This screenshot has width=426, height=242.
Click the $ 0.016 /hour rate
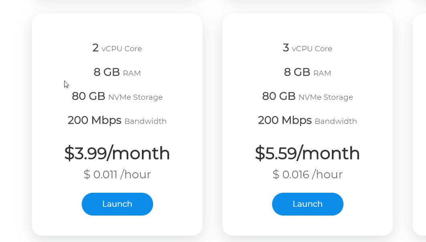tap(307, 174)
